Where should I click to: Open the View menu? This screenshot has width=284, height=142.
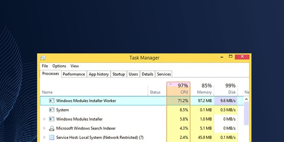pyautogui.click(x=75, y=66)
